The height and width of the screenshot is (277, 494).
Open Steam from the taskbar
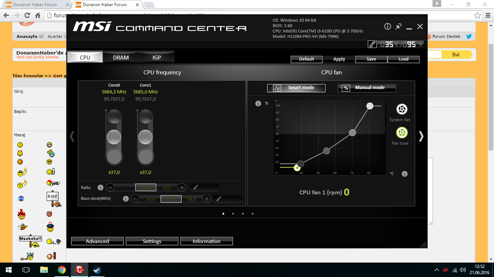coord(97,270)
